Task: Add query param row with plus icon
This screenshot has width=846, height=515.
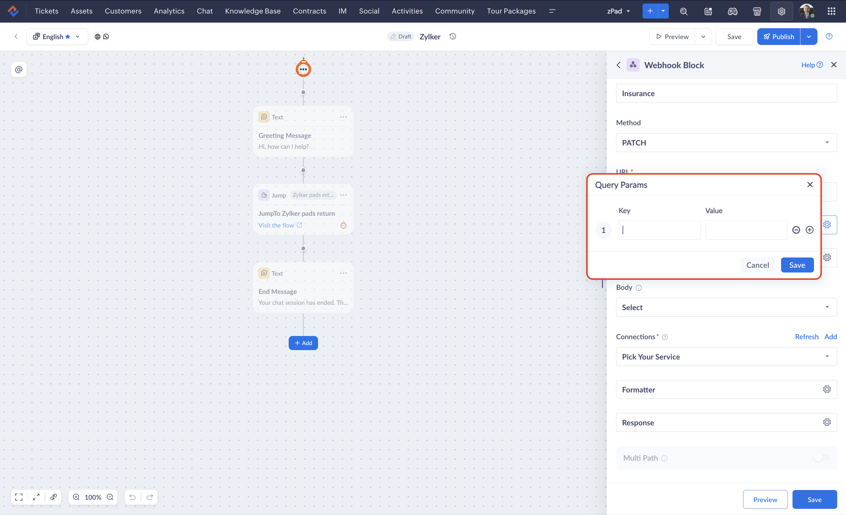Action: (809, 230)
